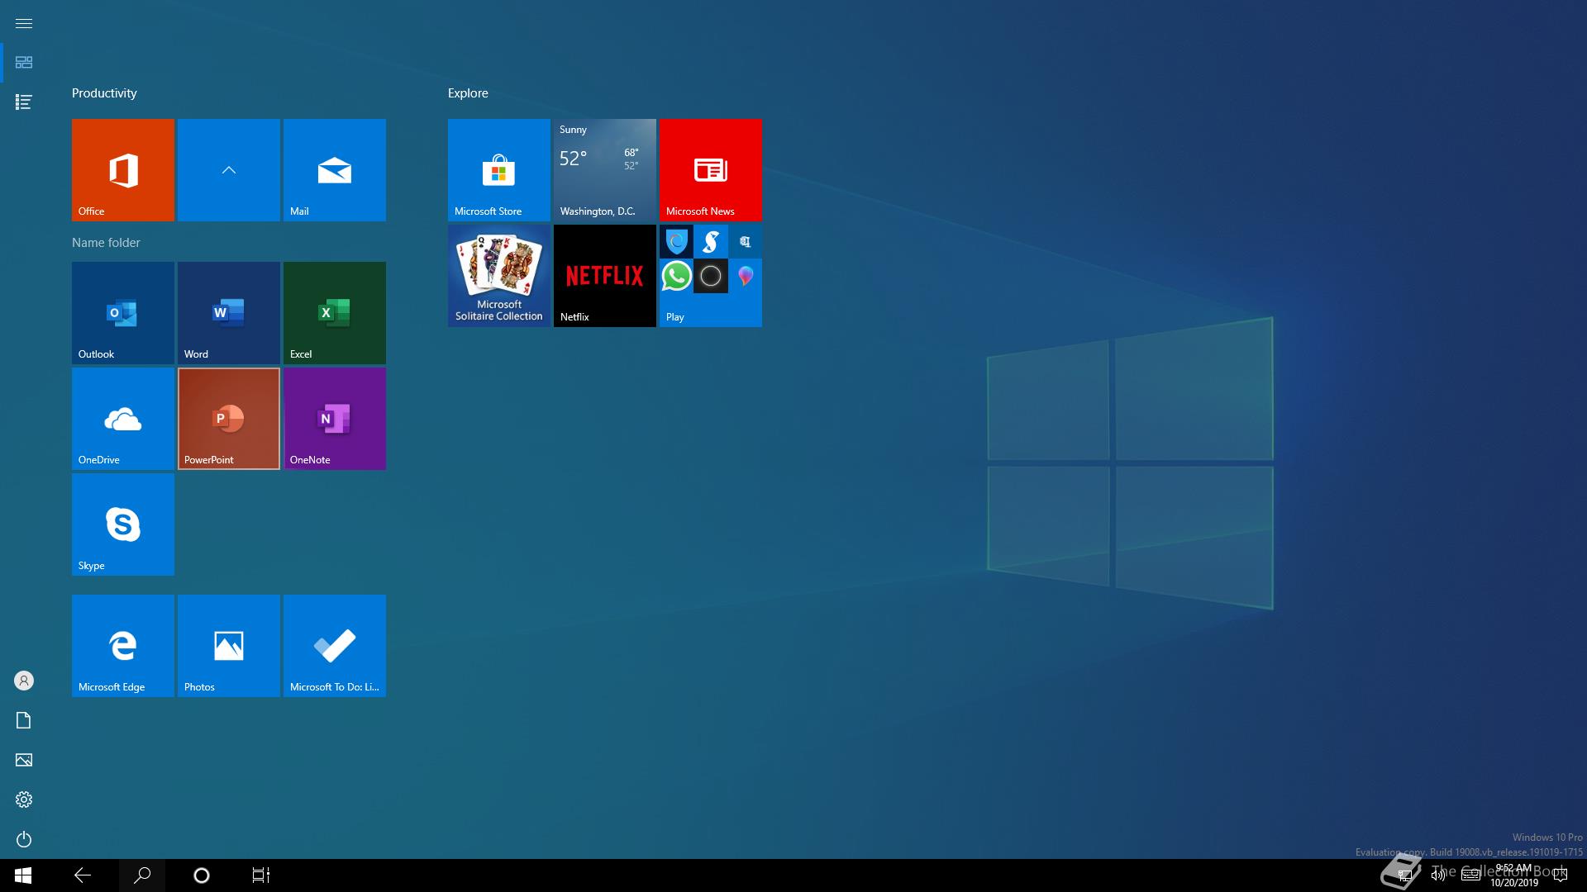Open the Office tile
The height and width of the screenshot is (892, 1587).
coord(123,170)
